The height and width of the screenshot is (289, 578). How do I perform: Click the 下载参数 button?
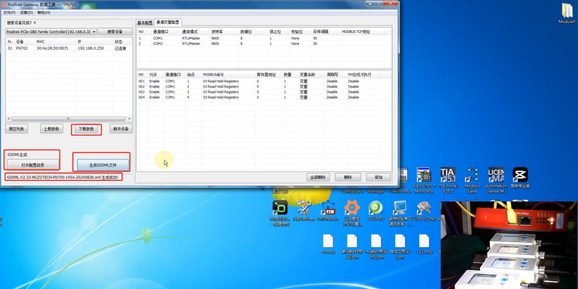86,129
